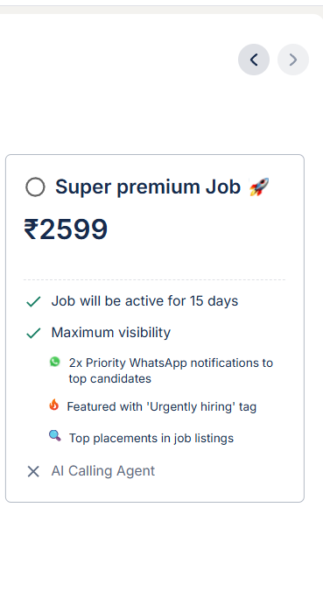The width and height of the screenshot is (323, 592).
Task: Click the WhatsApp icon near priority notifications
Action: pos(55,362)
